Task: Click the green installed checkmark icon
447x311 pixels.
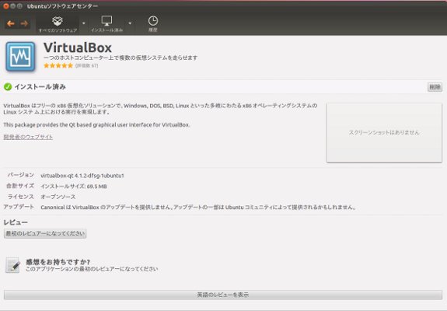Action: (8, 87)
